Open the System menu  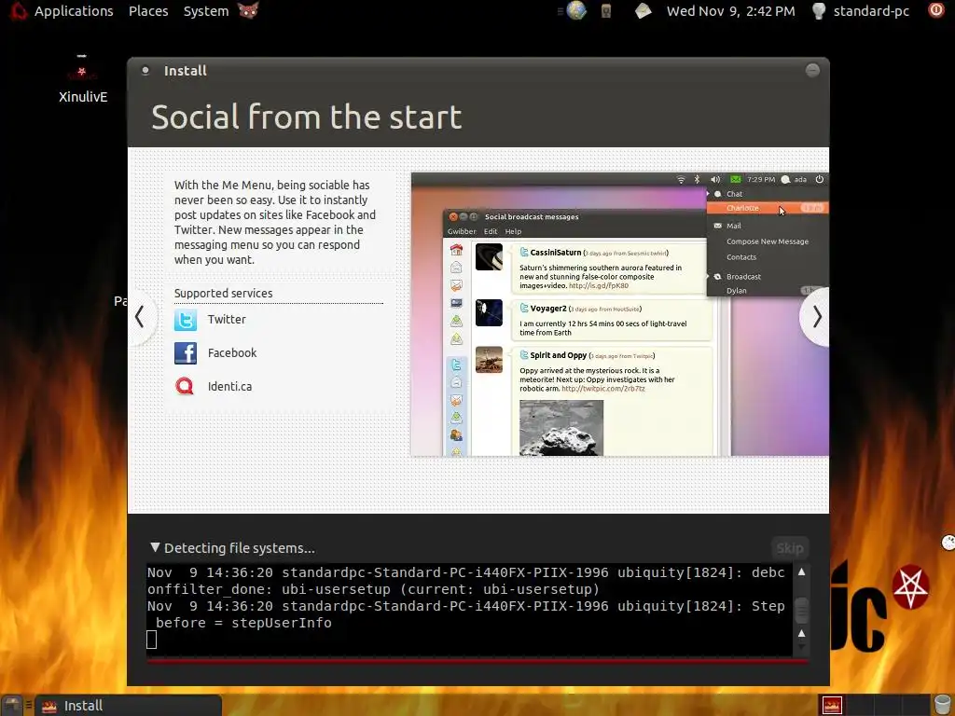click(x=206, y=11)
